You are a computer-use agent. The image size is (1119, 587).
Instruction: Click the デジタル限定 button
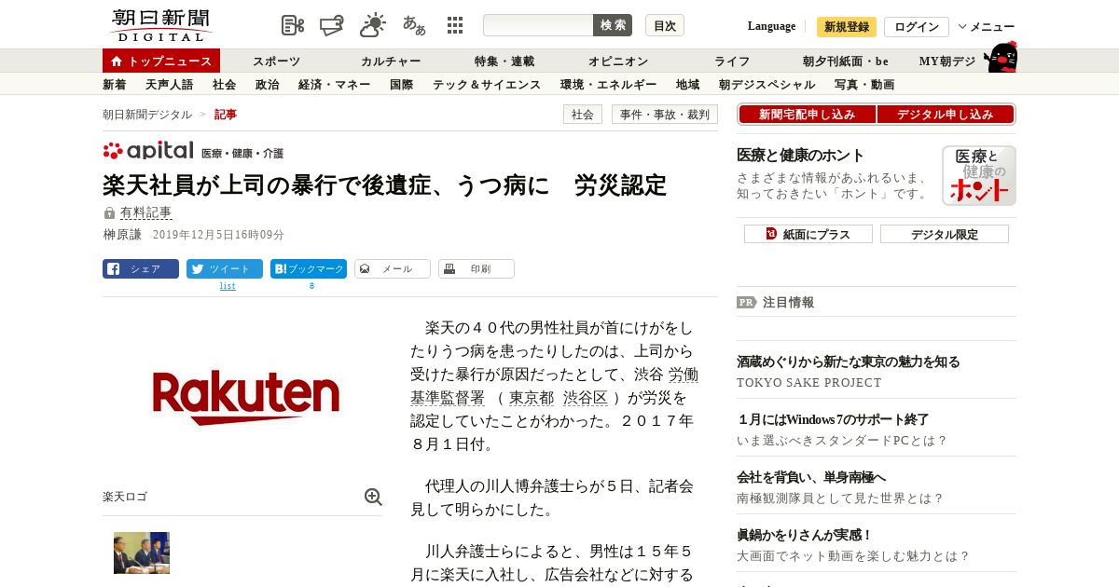(x=945, y=234)
